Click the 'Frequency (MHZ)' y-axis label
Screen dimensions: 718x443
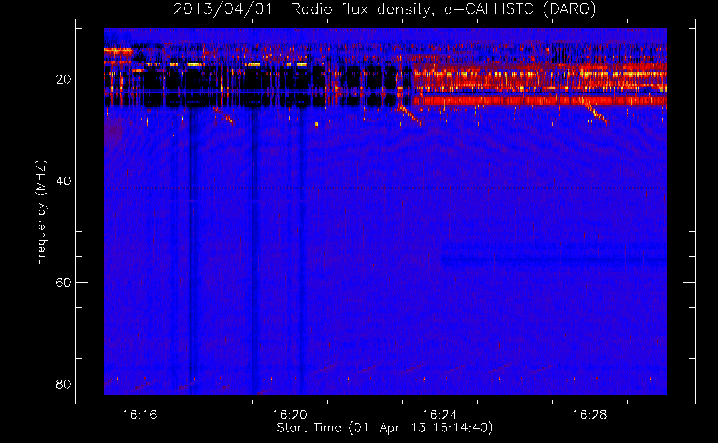(x=40, y=213)
